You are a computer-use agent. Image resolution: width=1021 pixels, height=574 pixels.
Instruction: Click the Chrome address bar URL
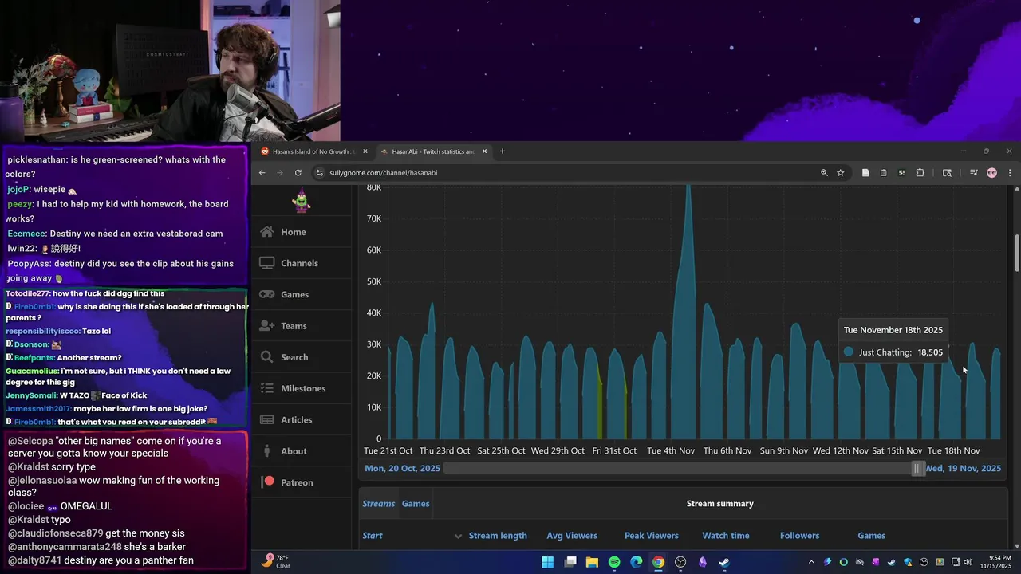[x=383, y=172]
